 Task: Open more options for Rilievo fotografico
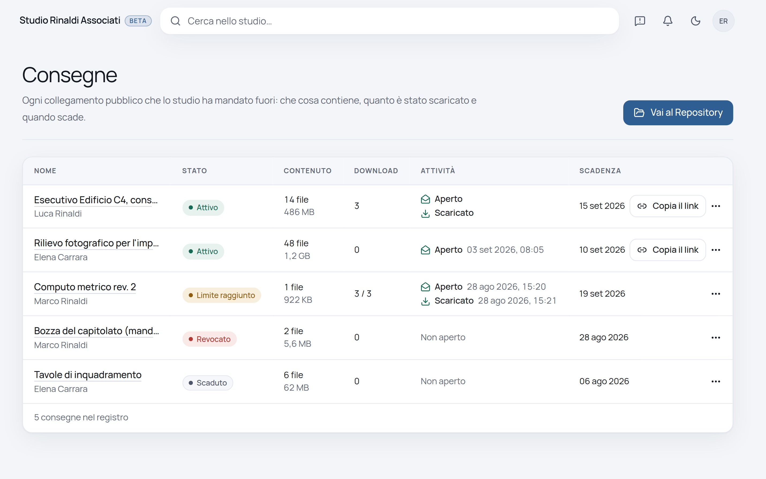point(716,250)
